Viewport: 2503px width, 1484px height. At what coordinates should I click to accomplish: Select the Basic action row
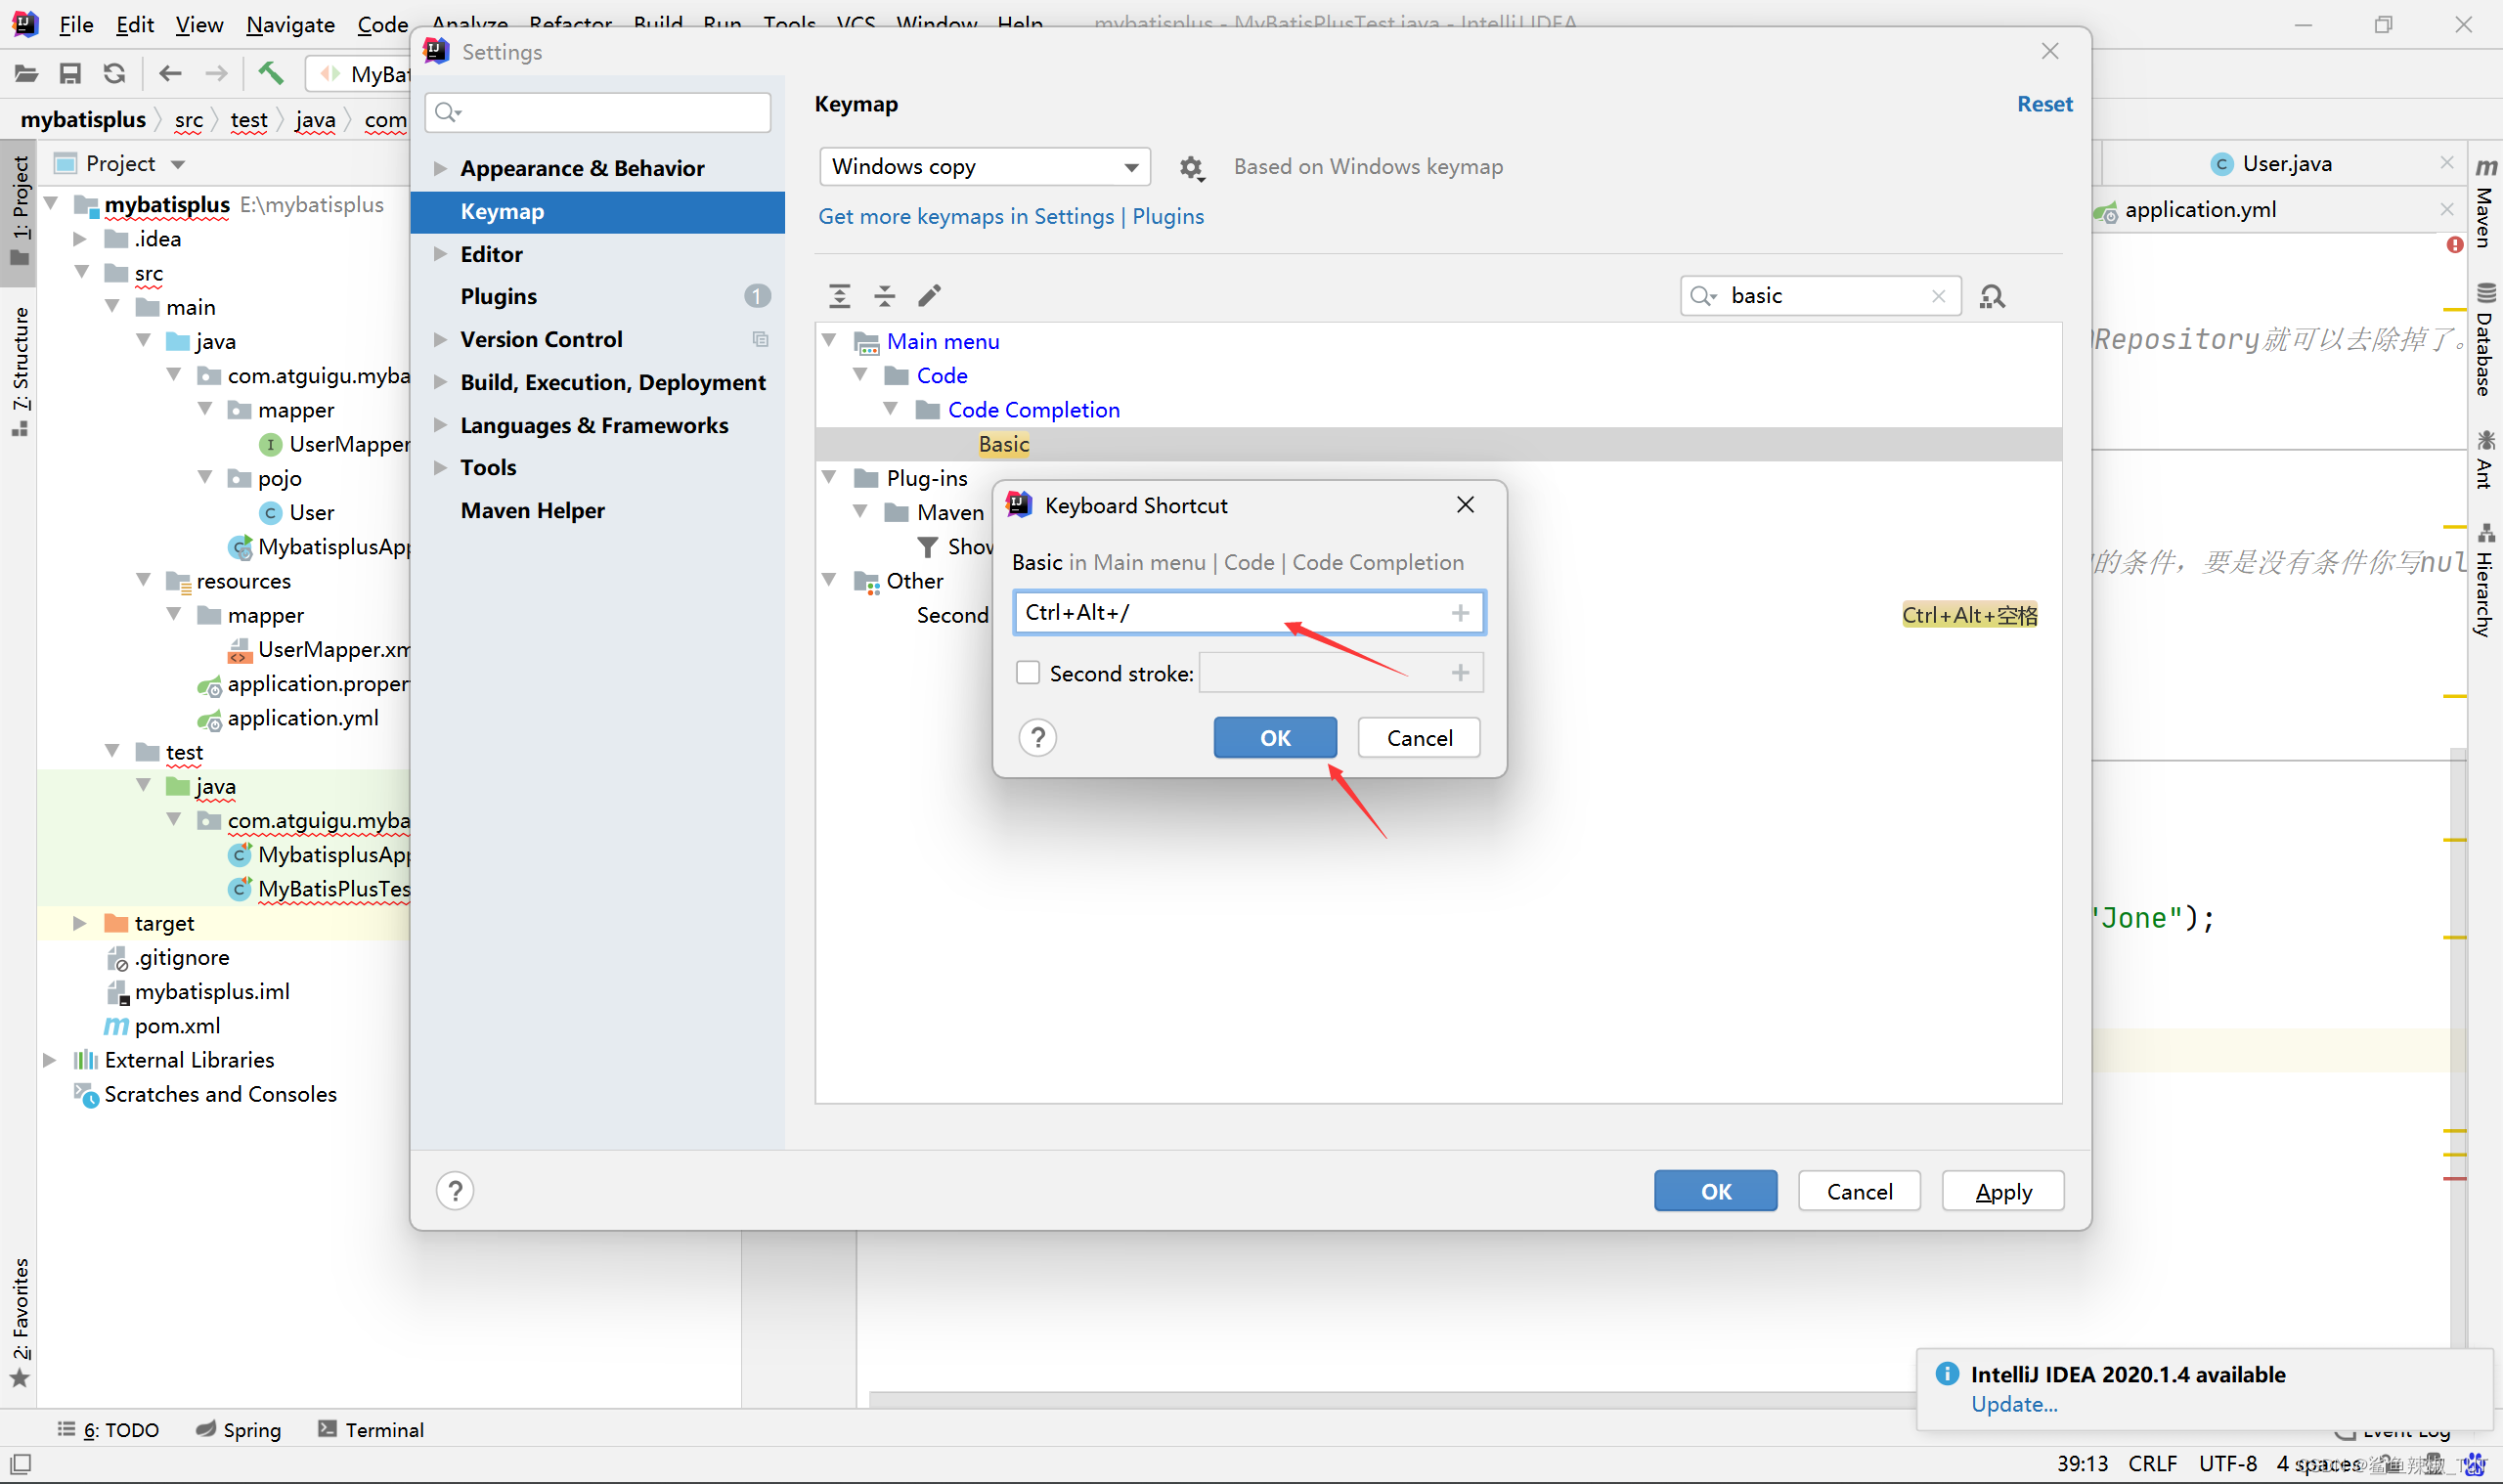[1438, 444]
